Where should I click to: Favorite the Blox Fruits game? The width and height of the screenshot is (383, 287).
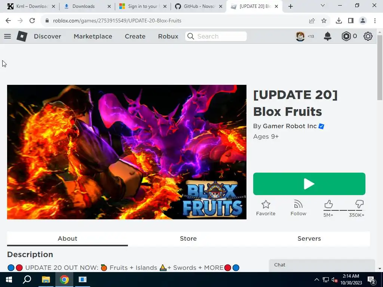266,208
